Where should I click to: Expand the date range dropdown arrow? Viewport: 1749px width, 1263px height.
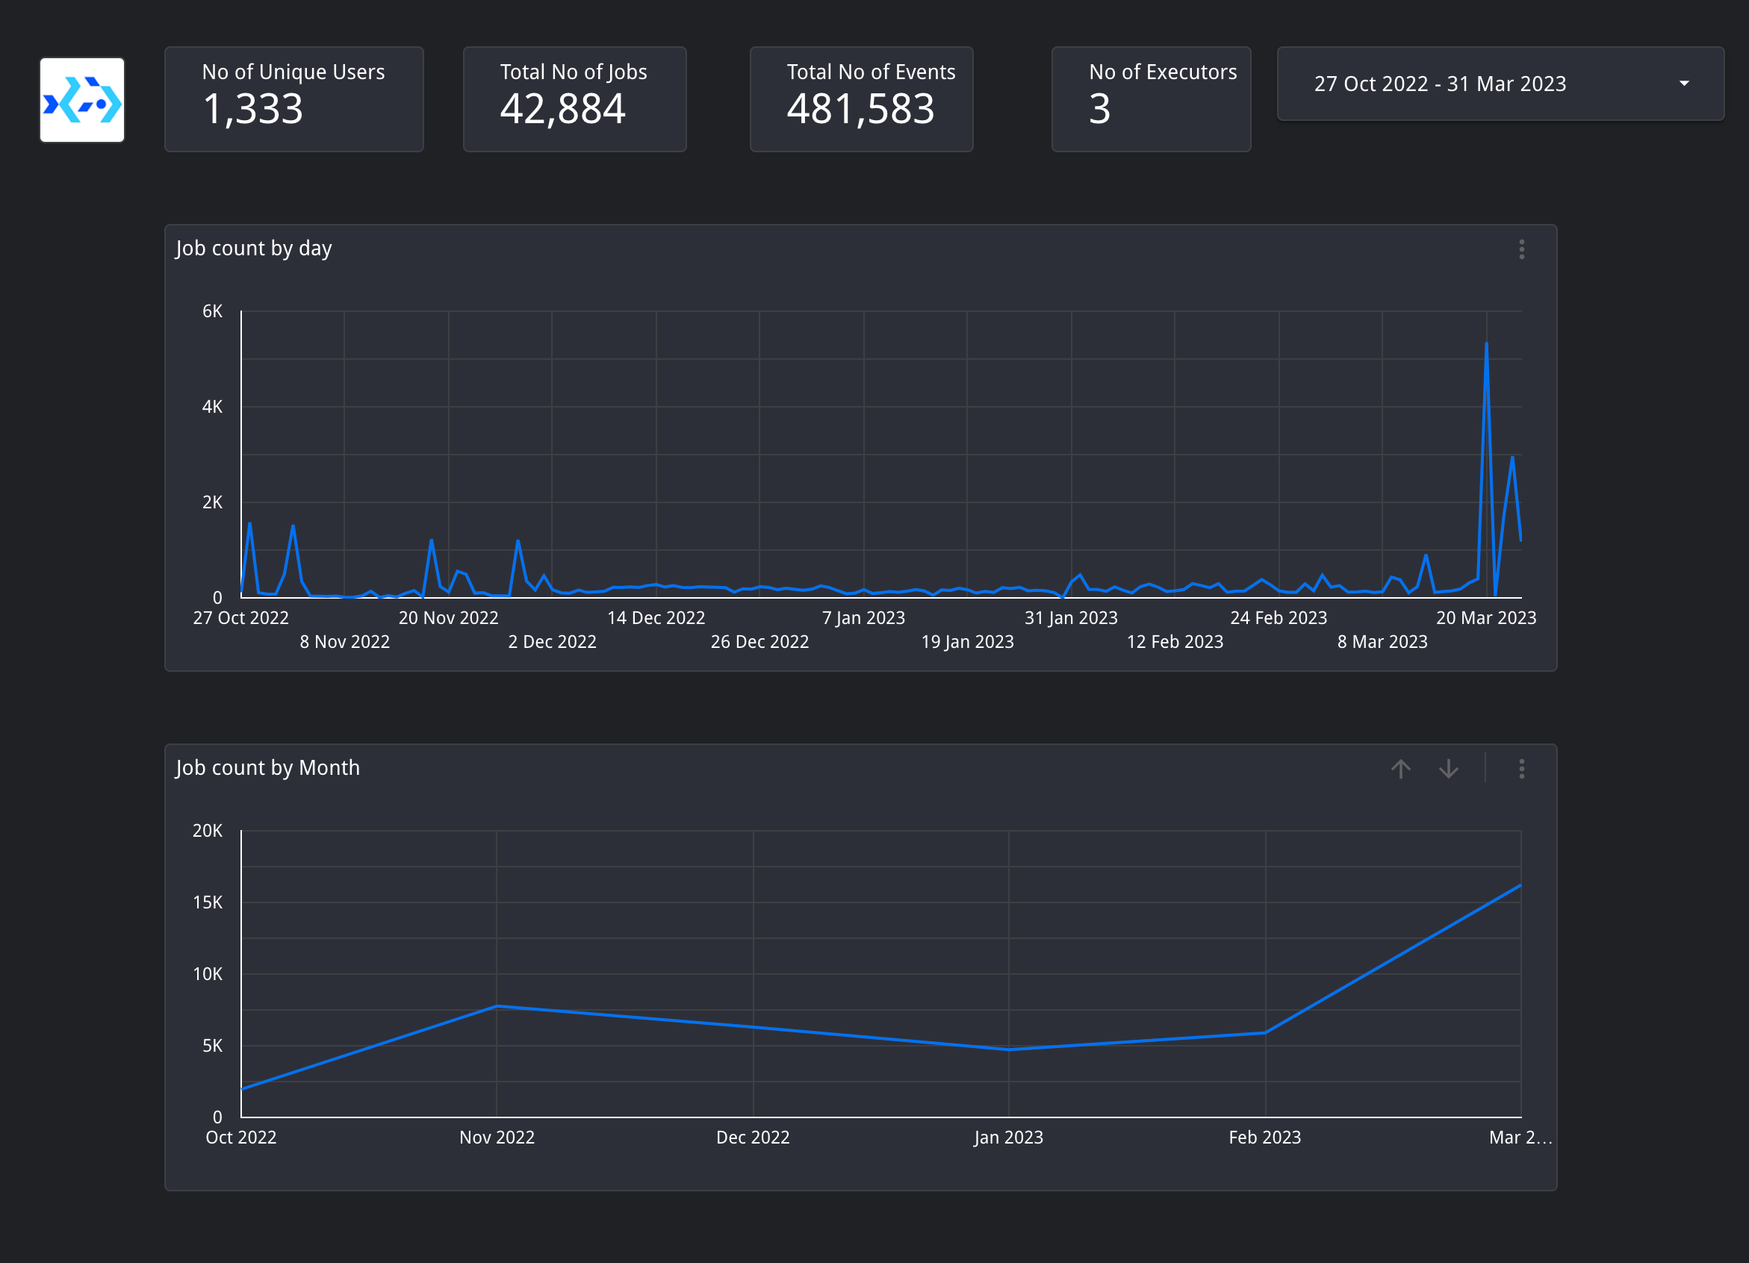1683,83
